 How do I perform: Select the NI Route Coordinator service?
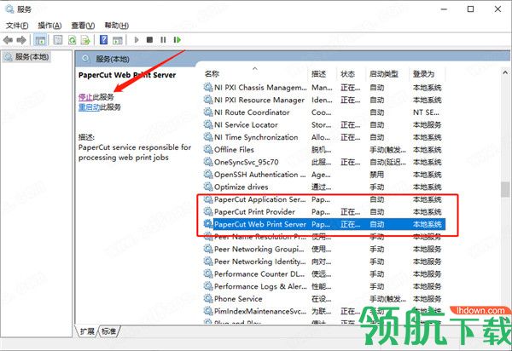click(323, 112)
